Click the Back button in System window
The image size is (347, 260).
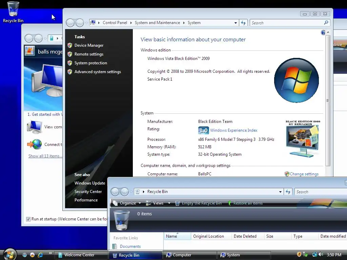coord(70,23)
